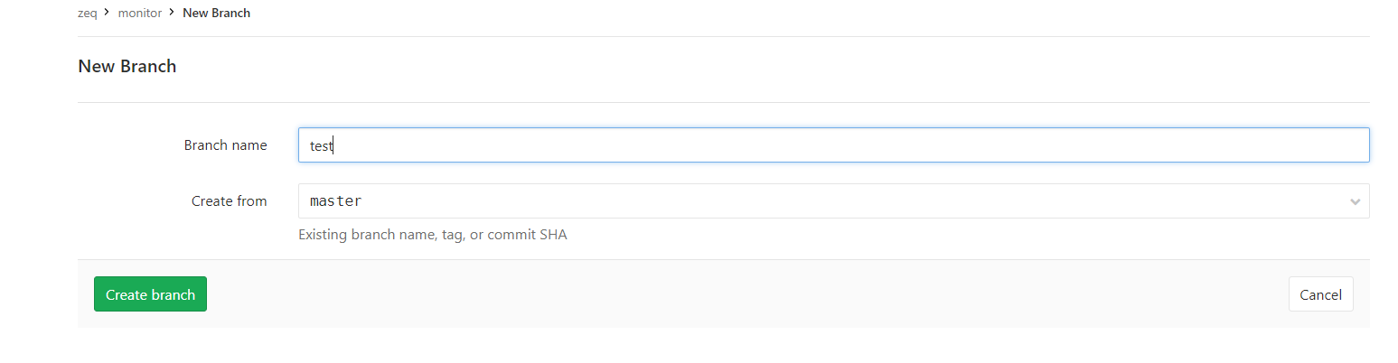Screen dimensions: 1398x363
Task: Cancel creating the new branch
Action: tap(1320, 294)
